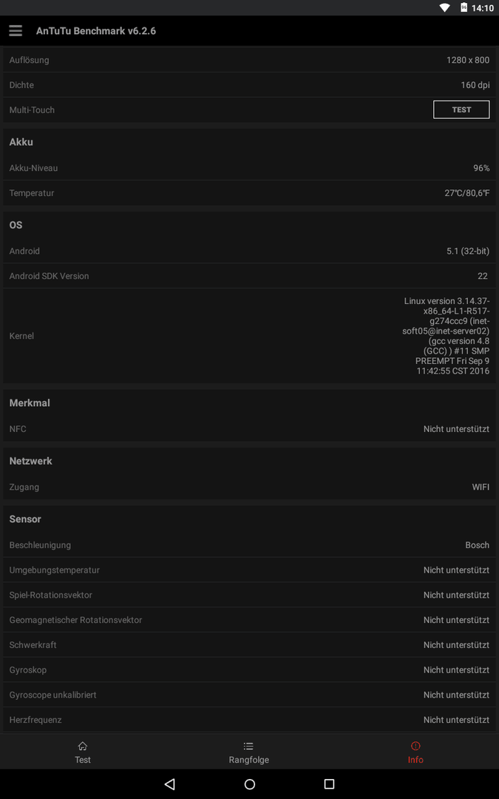Tap the Android home circle button
499x799 pixels.
250,783
